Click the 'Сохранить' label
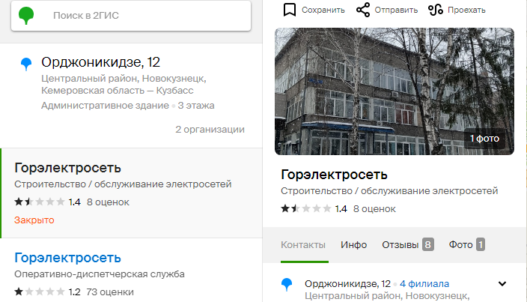The image size is (527, 302). coord(323,10)
